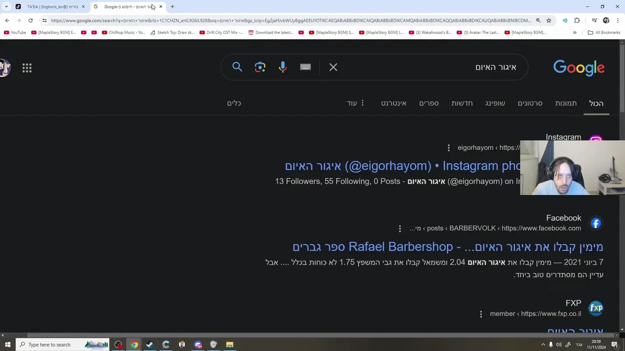Image resolution: width=625 pixels, height=351 pixels.
Task: Open three-dot menu for Instagram result
Action: 449,148
